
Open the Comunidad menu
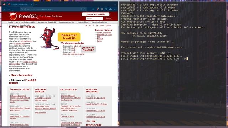pyautogui.click(x=83, y=22)
